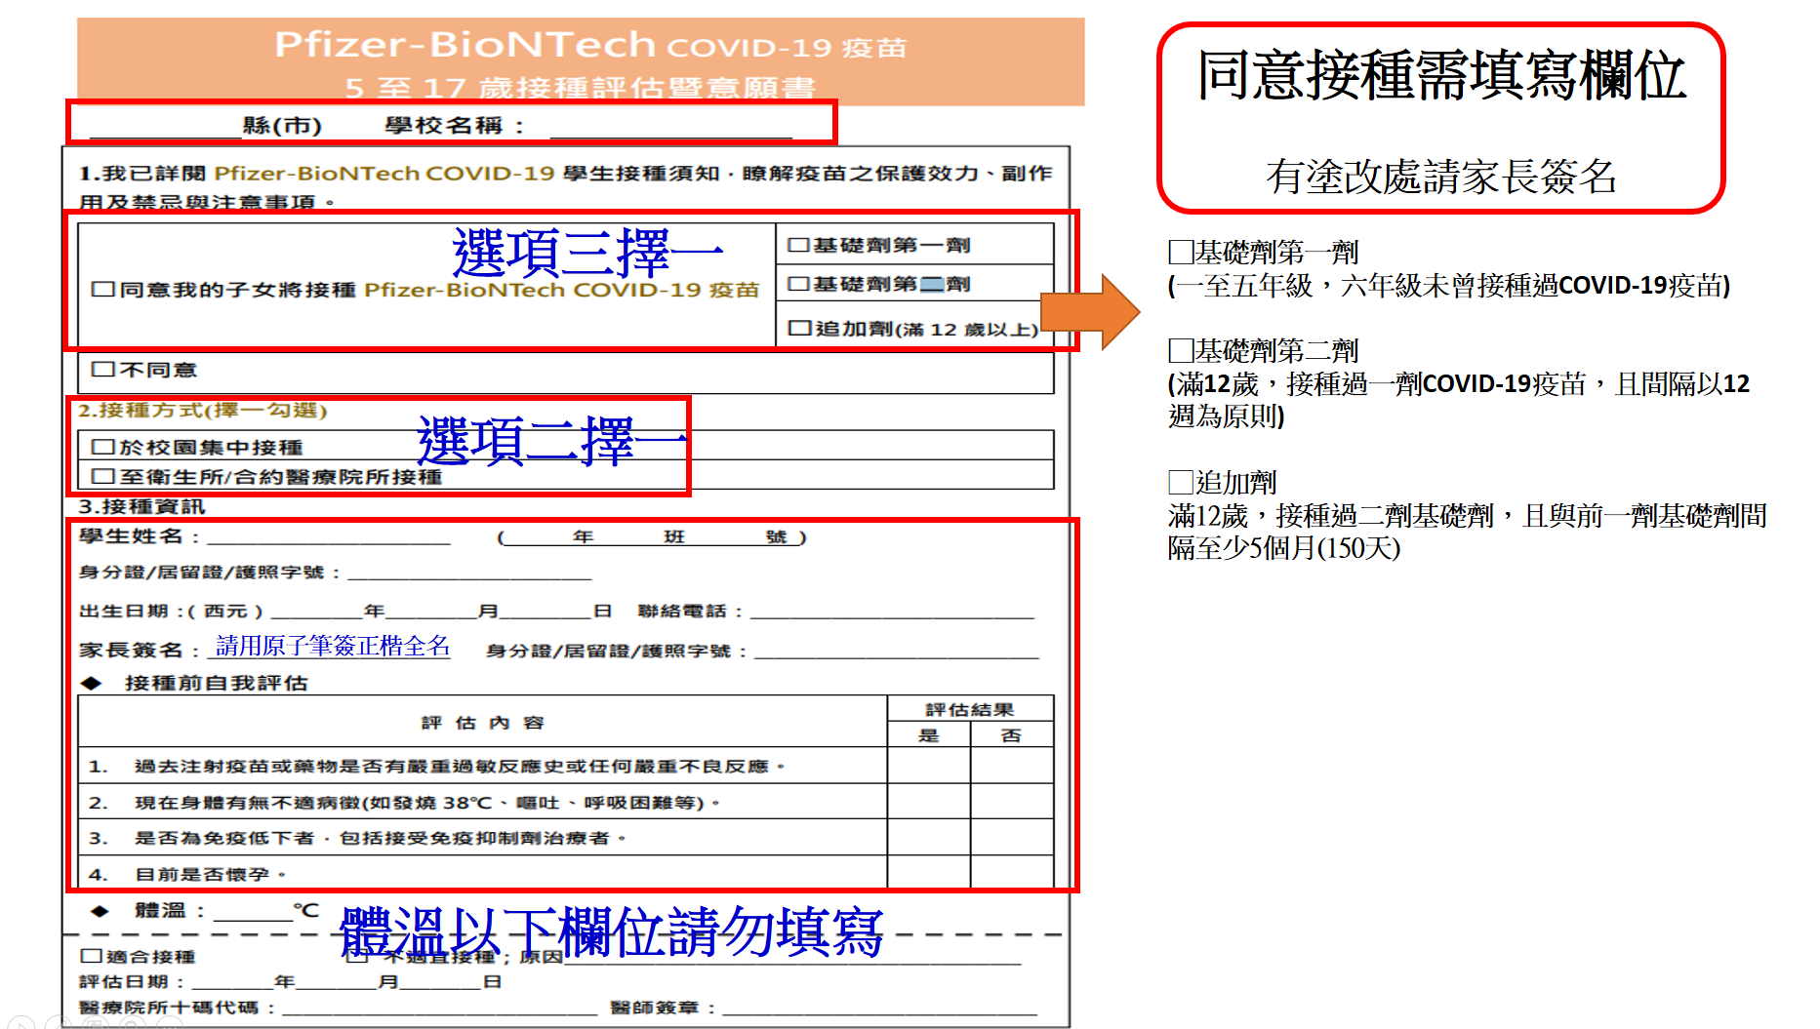Click the 否 cell for question 1
This screenshot has width=1820, height=1029.
pos(1012,766)
